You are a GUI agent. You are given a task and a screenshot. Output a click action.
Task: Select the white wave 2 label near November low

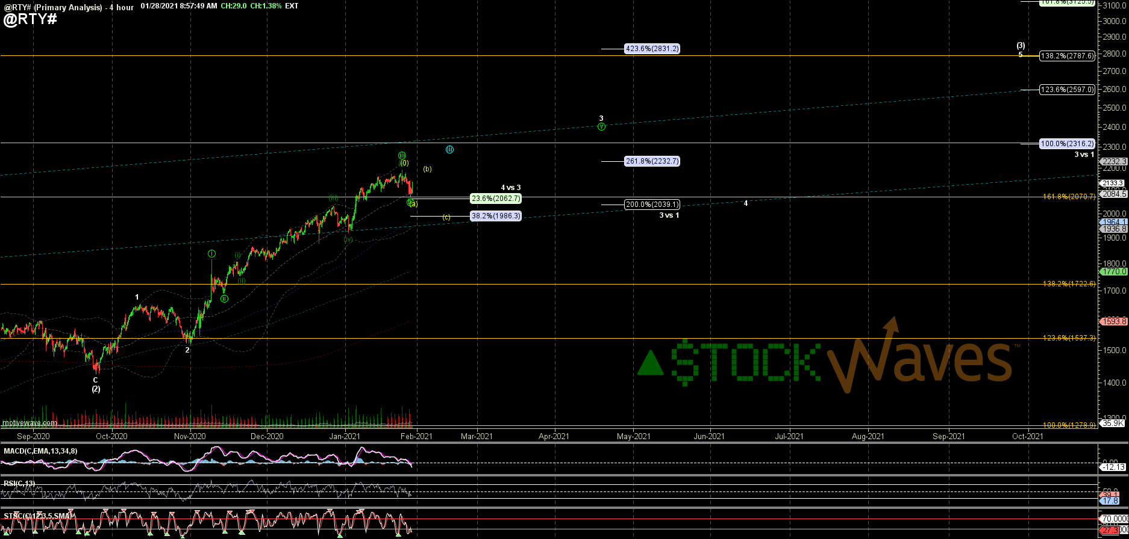coord(187,350)
